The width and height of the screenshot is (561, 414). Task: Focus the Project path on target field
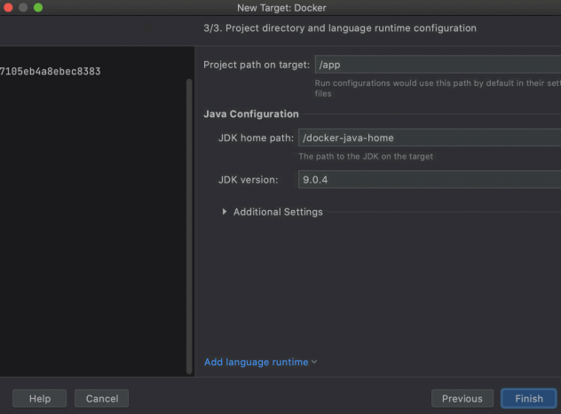point(437,65)
